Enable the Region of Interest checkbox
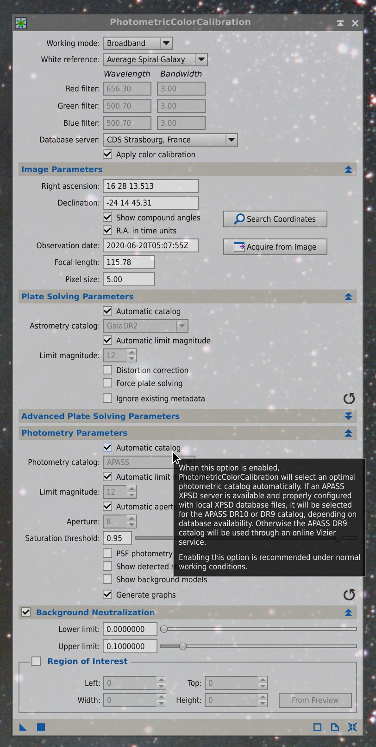The image size is (376, 747). pos(36,661)
